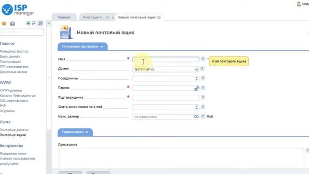This screenshot has height=174, width=309.
Task: Collapse the Инструменты sidebar section
Action: pyautogui.click(x=12, y=145)
